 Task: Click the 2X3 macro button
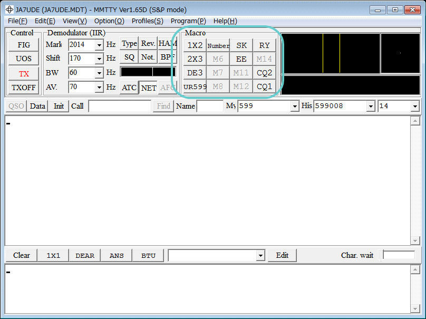(195, 59)
